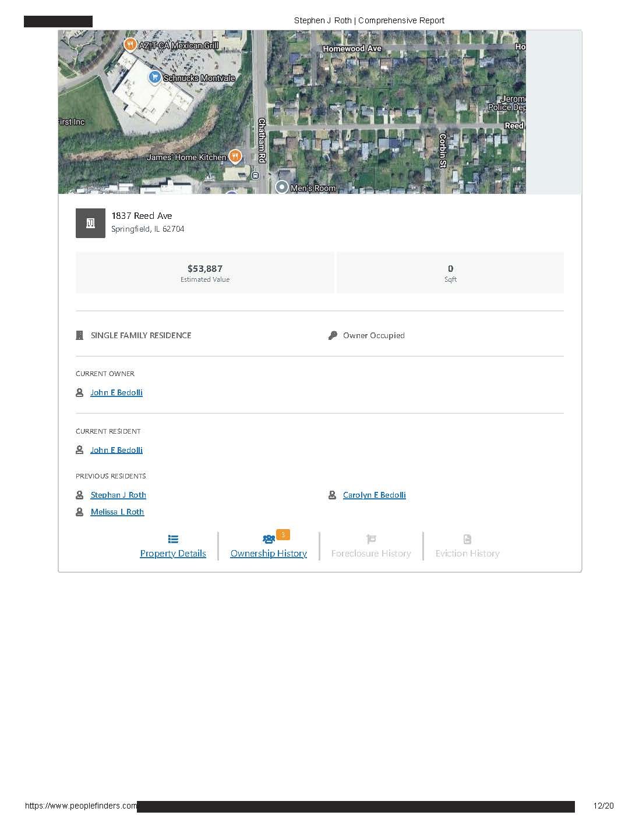This screenshot has height=826, width=639.
Task: Open the Ownership History tab
Action: pyautogui.click(x=269, y=553)
